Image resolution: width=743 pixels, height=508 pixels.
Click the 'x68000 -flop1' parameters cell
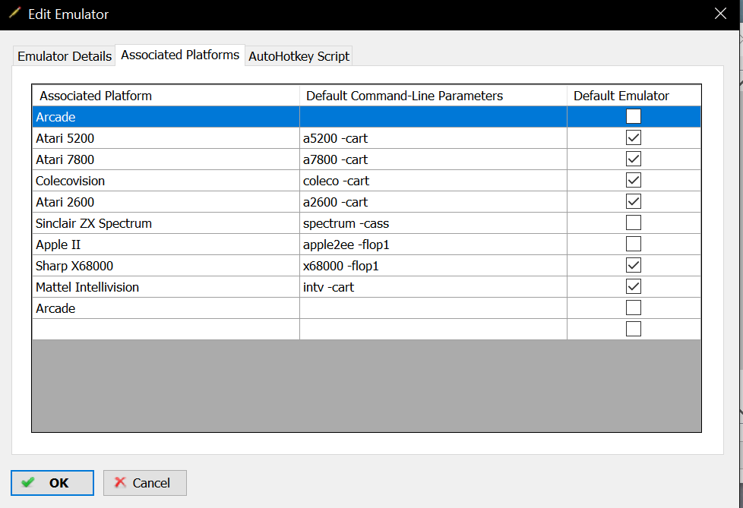click(433, 266)
